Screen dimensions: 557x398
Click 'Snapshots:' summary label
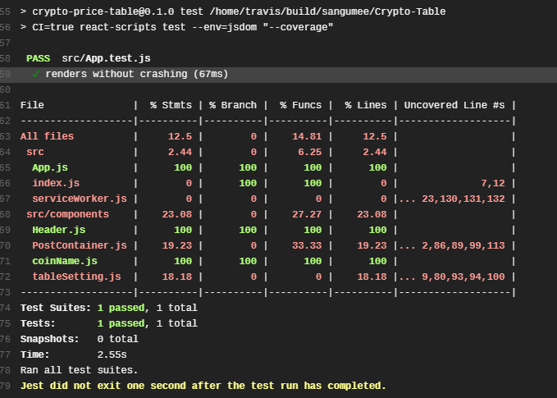coord(50,339)
